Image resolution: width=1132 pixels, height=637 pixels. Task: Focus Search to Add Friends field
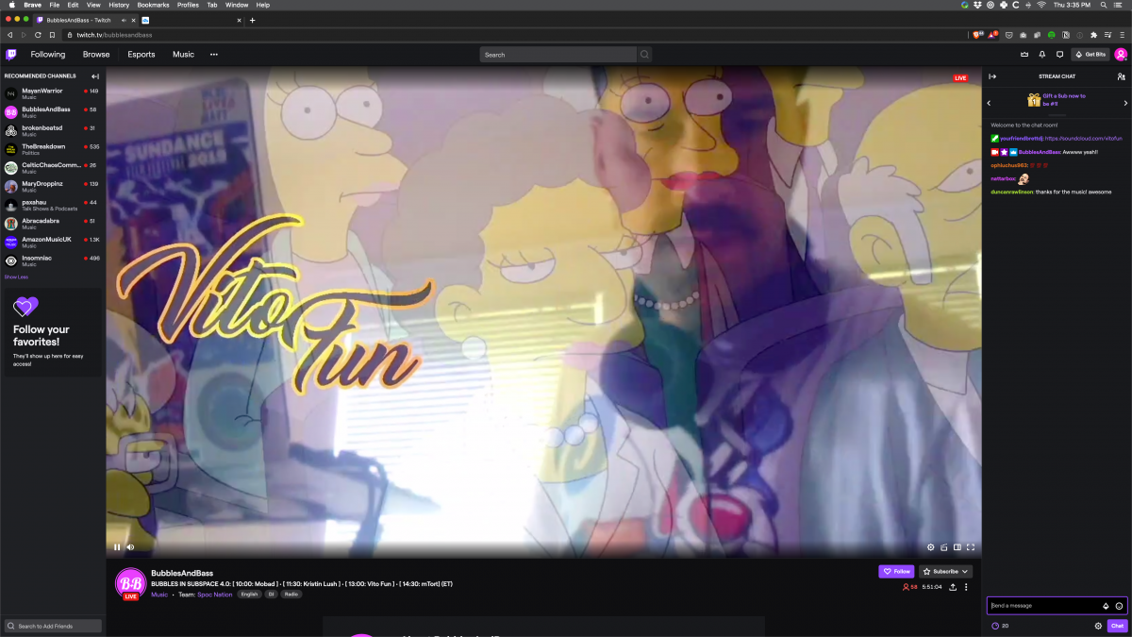53,626
